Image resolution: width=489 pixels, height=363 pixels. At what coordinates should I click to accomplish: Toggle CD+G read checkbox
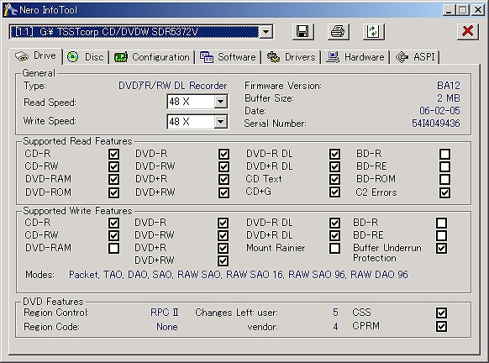coord(334,192)
